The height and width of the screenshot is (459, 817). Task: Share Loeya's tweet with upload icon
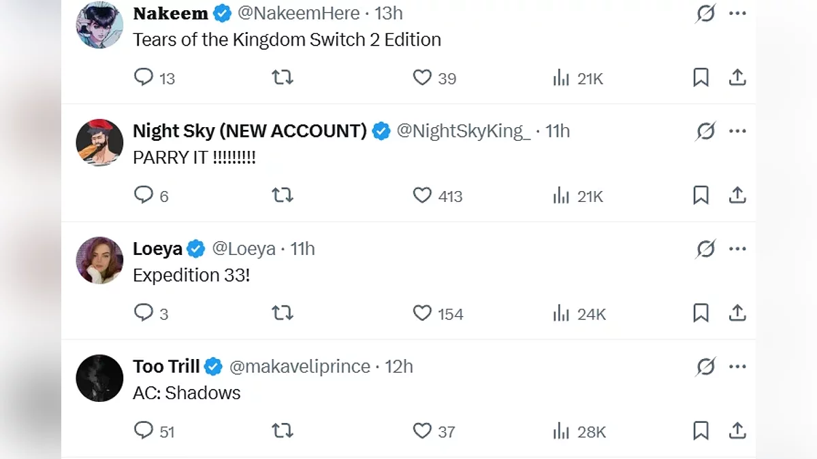click(x=737, y=313)
